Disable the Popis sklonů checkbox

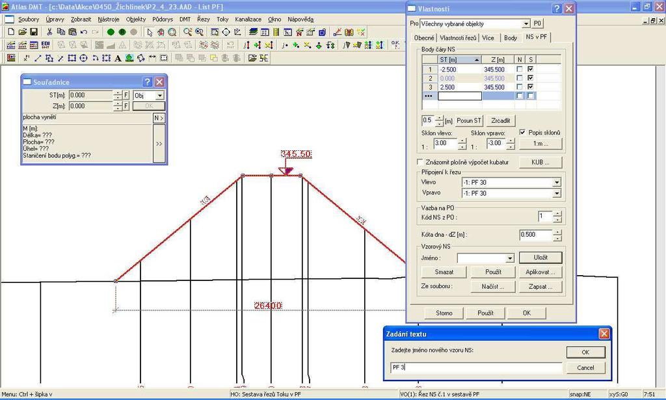coord(522,133)
